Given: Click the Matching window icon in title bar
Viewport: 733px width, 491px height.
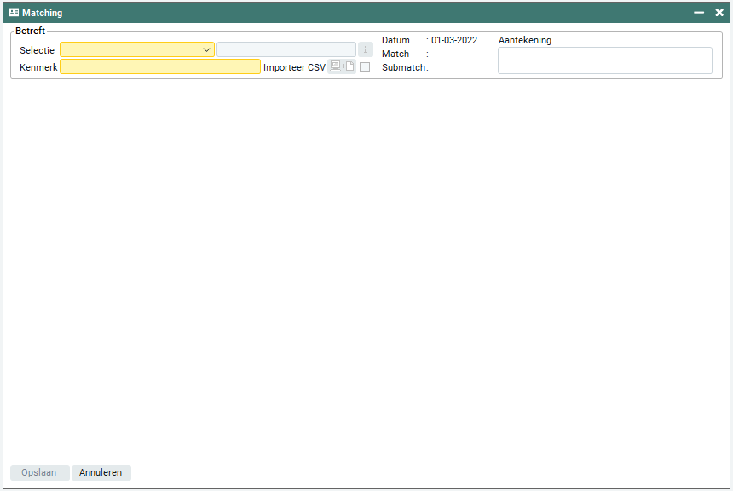Looking at the screenshot, I should [14, 13].
